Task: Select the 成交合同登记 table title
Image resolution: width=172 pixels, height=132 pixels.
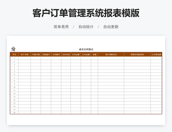Action: point(86,49)
